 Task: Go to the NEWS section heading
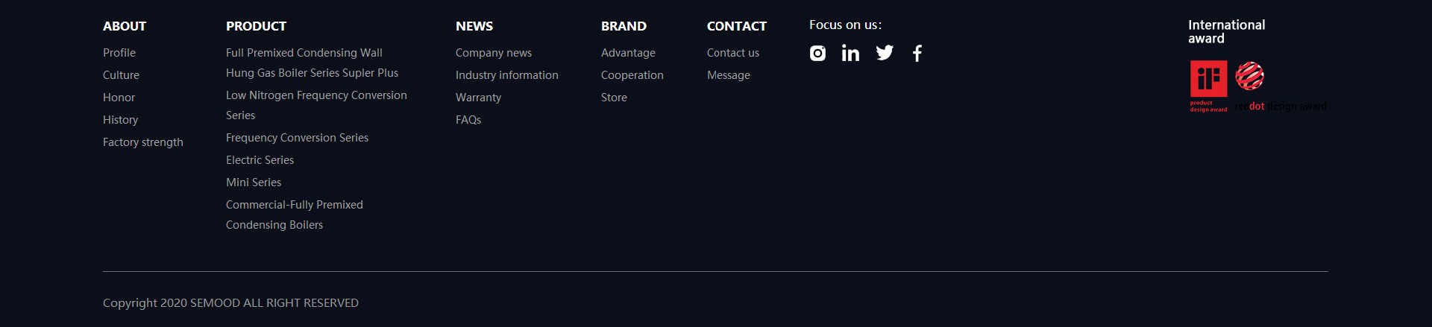click(474, 26)
